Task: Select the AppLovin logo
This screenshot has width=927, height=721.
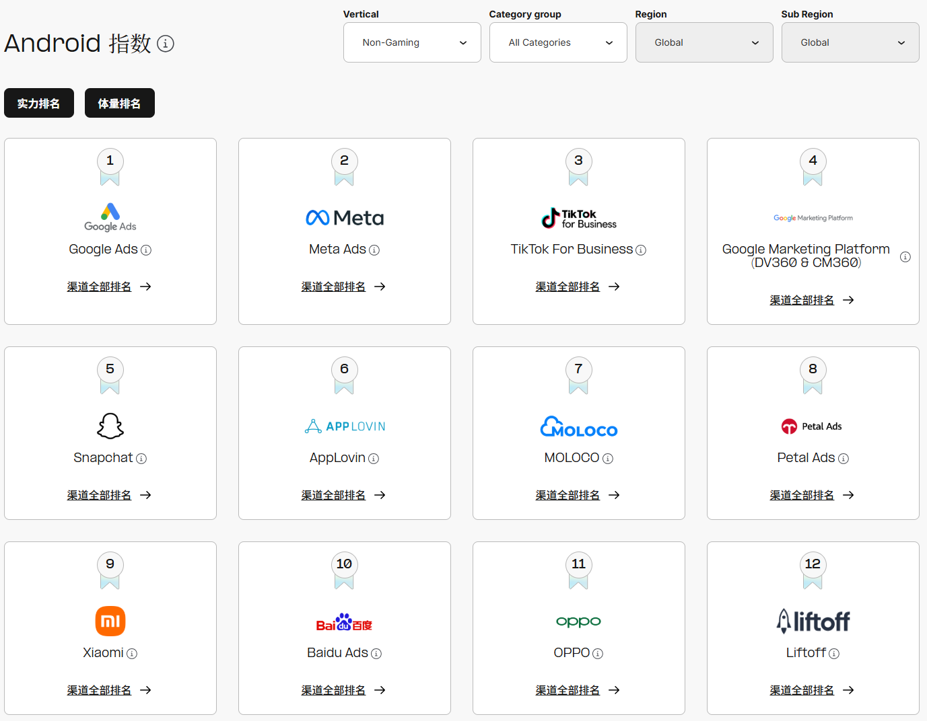Action: 344,426
